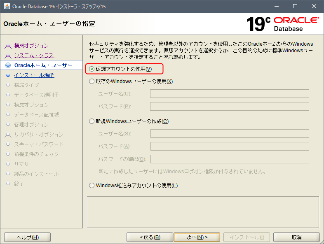Minimize the installer window
Viewport: 324px width, 244px height.
point(277,6)
